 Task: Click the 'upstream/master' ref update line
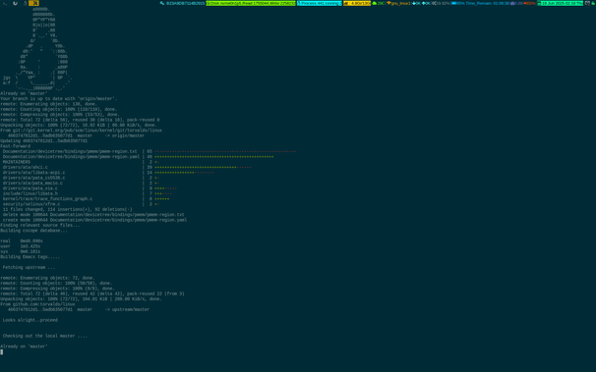79,309
